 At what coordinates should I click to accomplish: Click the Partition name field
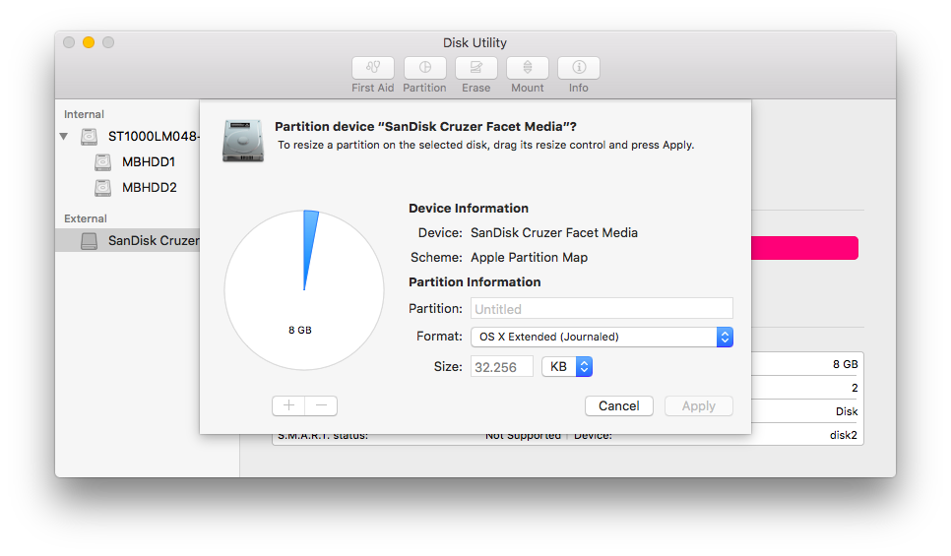[x=602, y=309]
